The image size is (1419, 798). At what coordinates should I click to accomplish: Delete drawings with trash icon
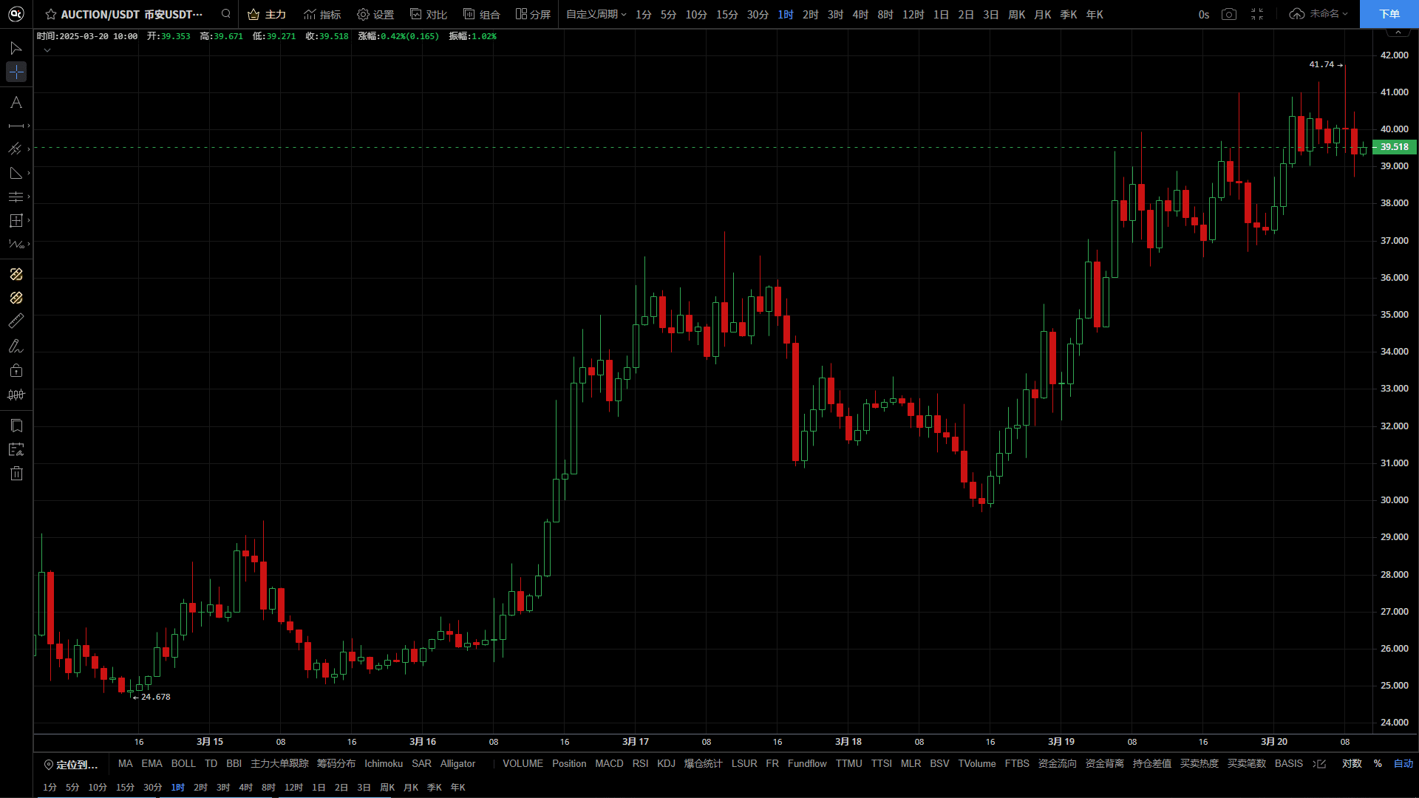(16, 474)
